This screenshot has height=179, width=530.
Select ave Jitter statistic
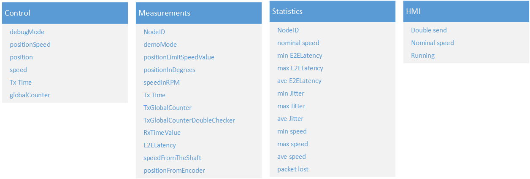click(x=290, y=119)
